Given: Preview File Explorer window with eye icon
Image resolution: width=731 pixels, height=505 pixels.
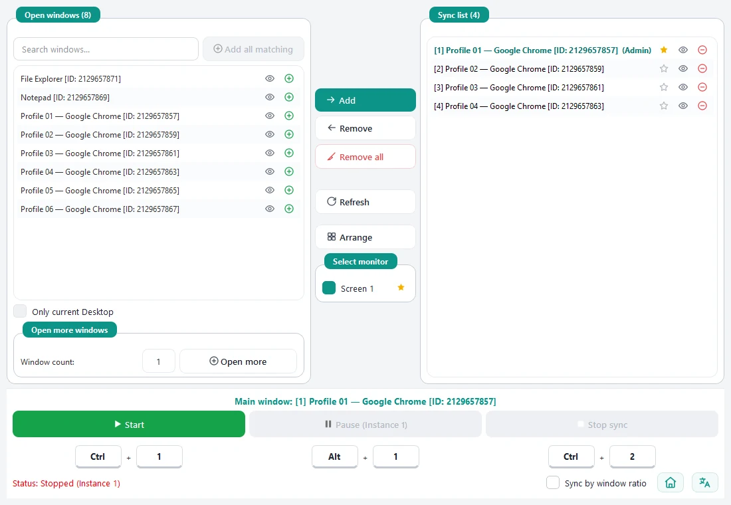Looking at the screenshot, I should click(269, 78).
